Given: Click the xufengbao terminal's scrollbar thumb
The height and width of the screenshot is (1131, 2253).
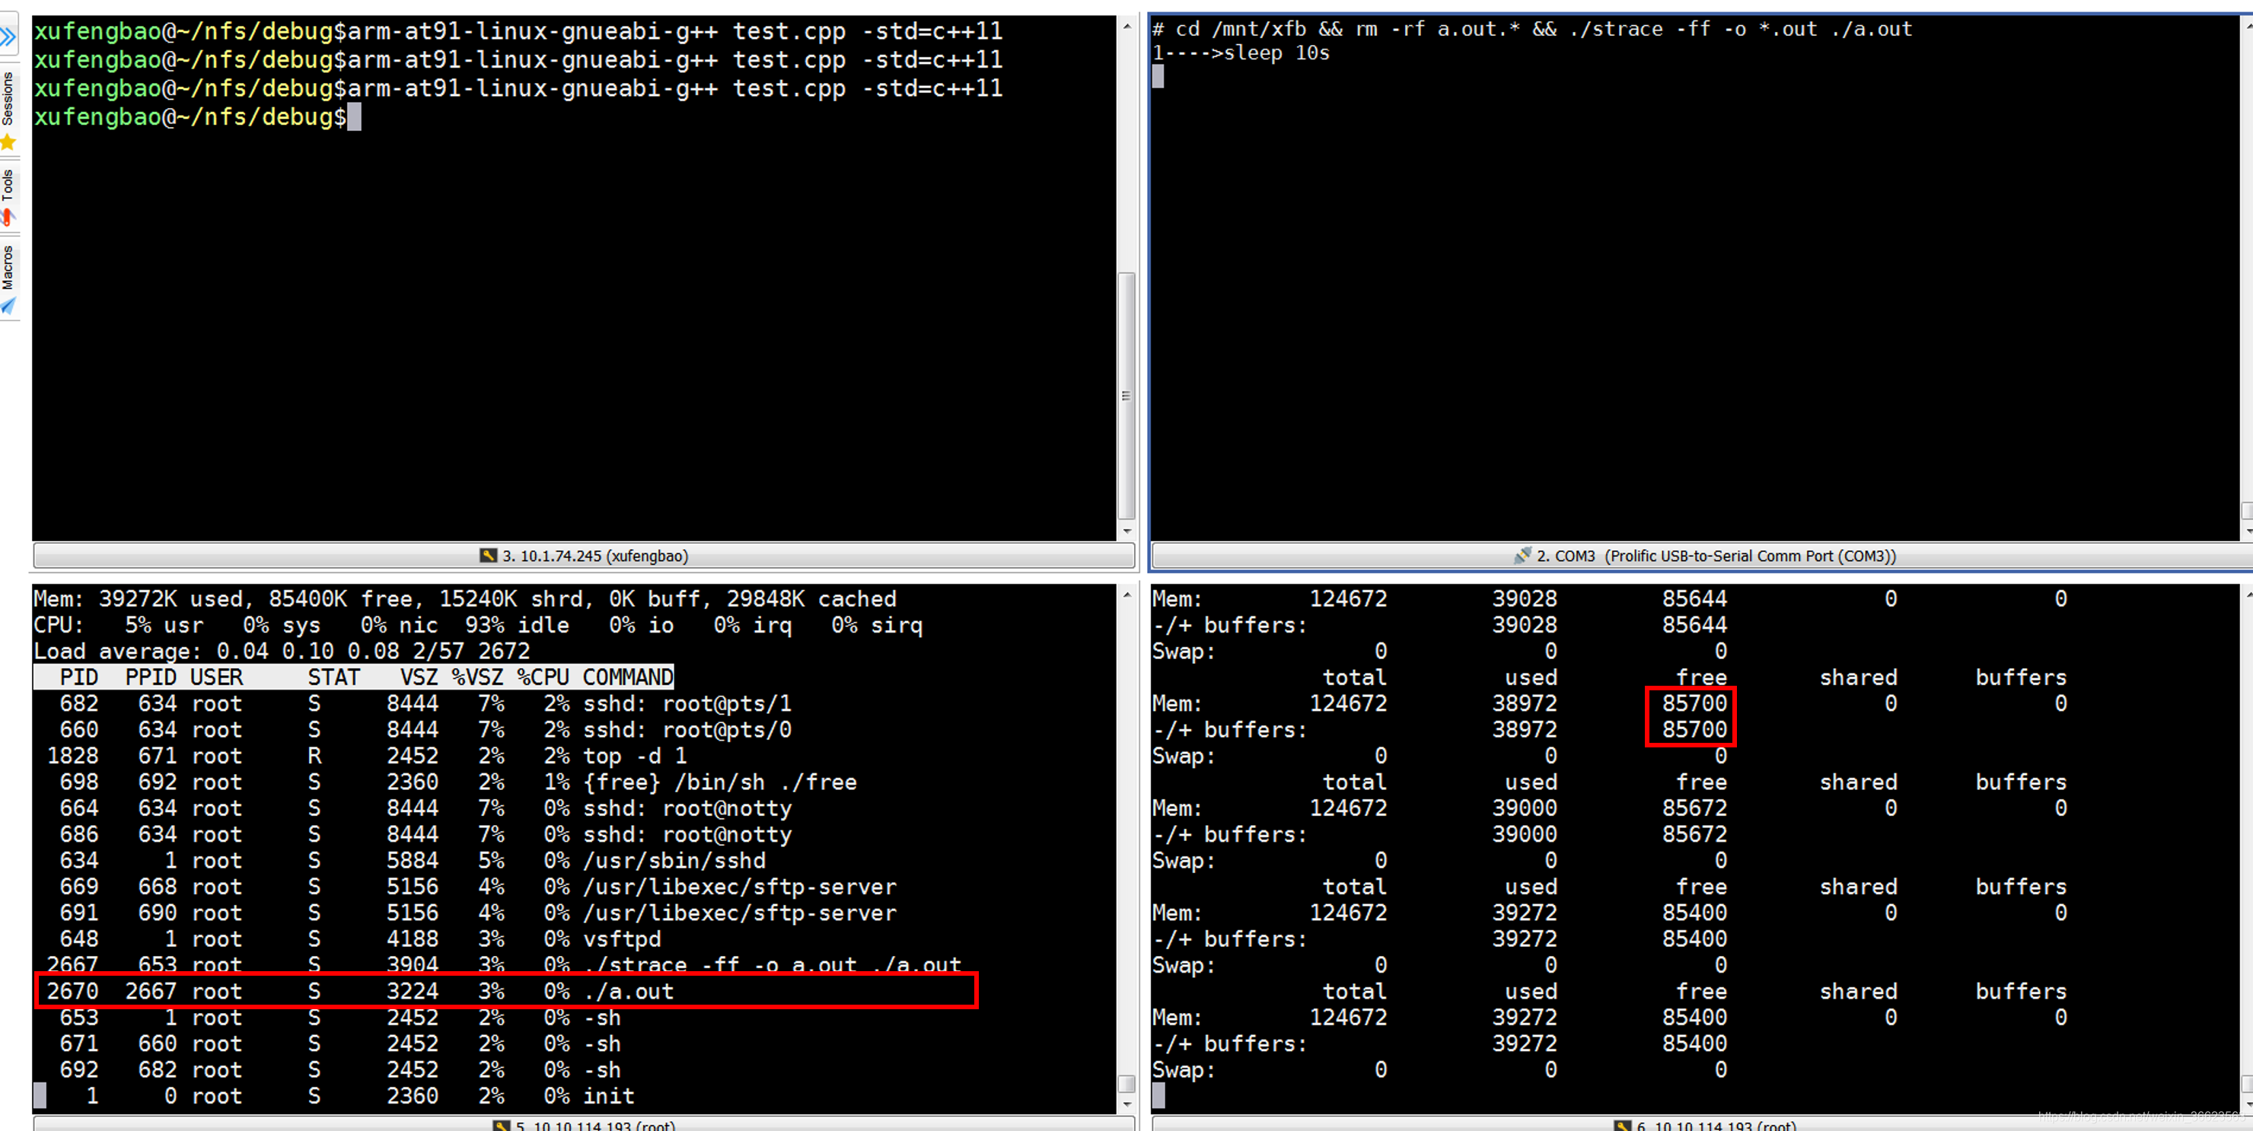Looking at the screenshot, I should [1126, 395].
